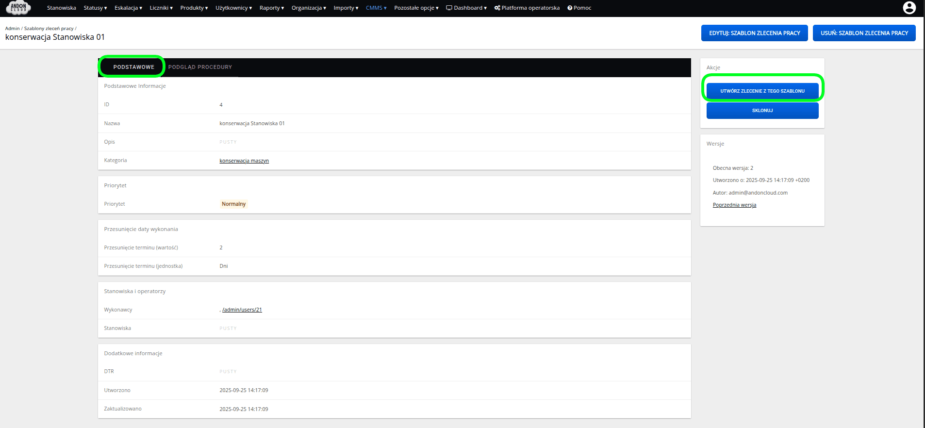Click the Andon Cloud logo
This screenshot has height=428, width=925.
18,8
